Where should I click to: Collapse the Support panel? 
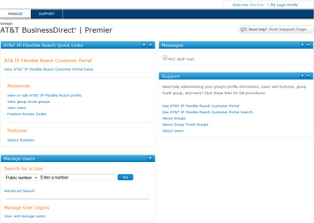[308, 76]
